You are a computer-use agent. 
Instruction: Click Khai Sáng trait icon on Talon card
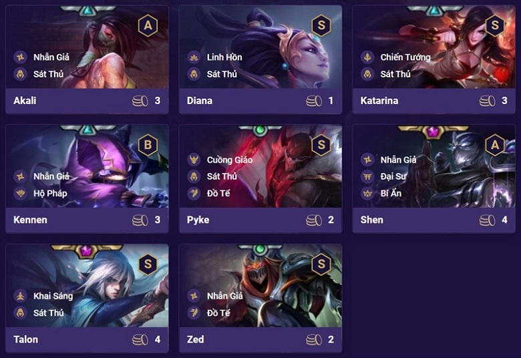click(20, 296)
